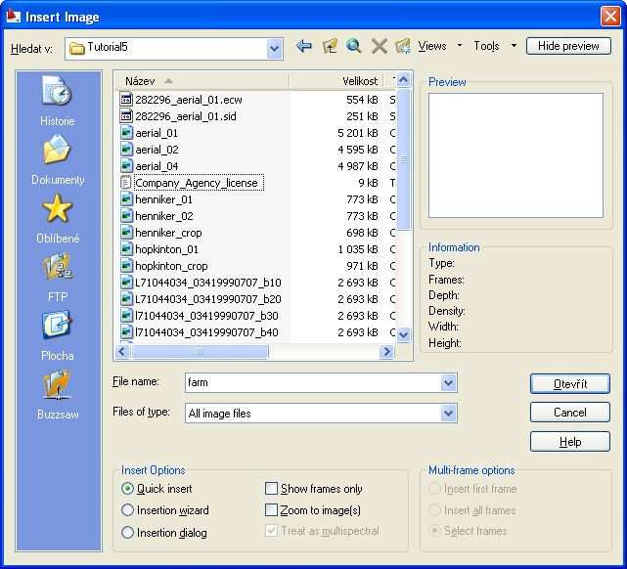
Task: Click the Create New Folder icon
Action: pyautogui.click(x=403, y=47)
